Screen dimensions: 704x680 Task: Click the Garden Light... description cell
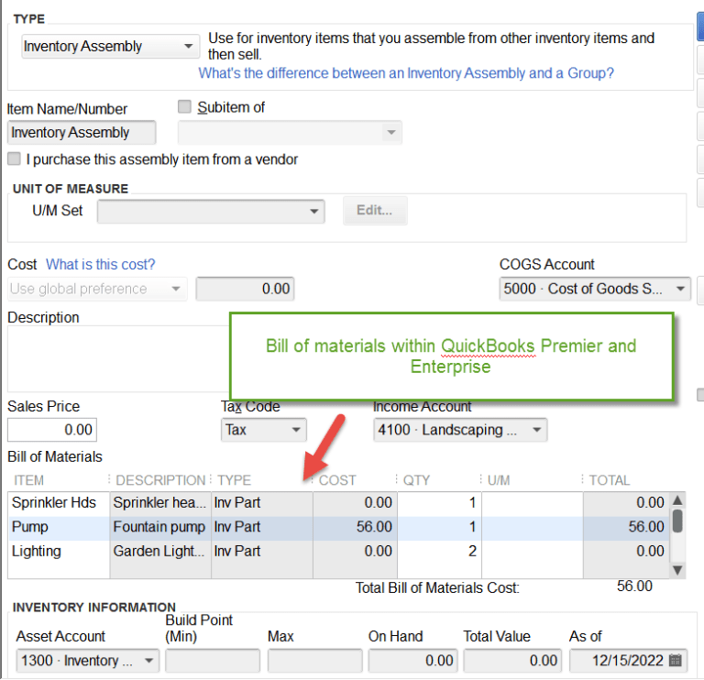[x=159, y=551]
